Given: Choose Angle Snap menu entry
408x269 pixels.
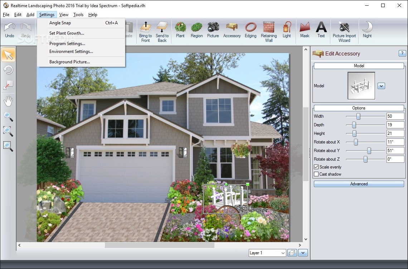Looking at the screenshot, I should coord(81,23).
